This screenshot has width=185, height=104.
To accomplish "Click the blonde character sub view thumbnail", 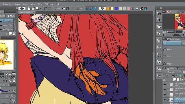I will click(7, 55).
